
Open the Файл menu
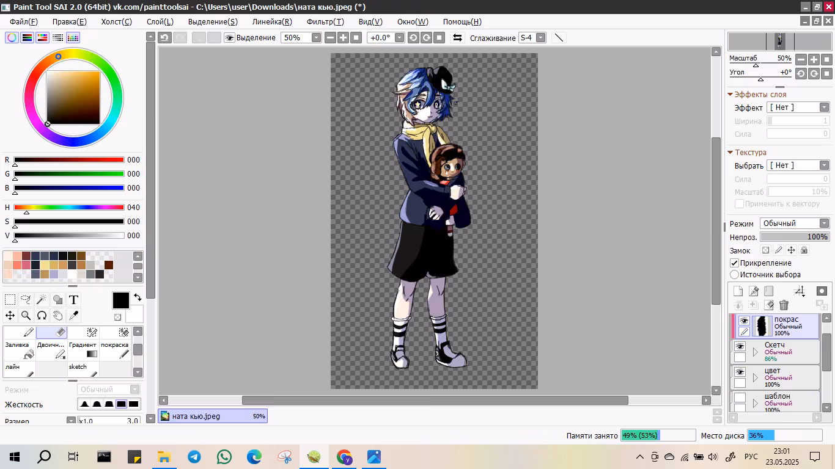24,21
